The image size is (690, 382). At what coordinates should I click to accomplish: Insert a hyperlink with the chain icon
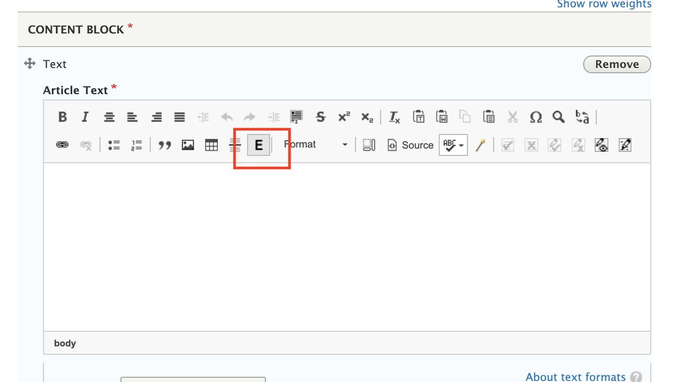pos(62,145)
